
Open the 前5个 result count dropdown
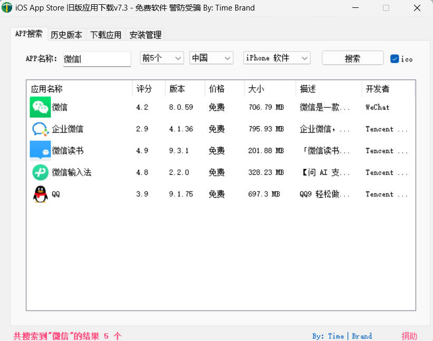pyautogui.click(x=162, y=58)
